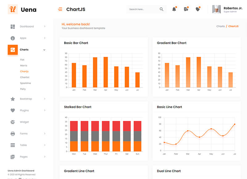This screenshot has height=179, width=247.
Task: Open the Sparkline chart page
Action: pos(25,83)
